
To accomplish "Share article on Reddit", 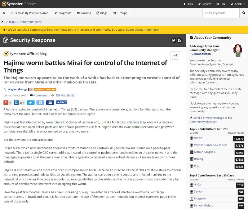I will [40, 103].
